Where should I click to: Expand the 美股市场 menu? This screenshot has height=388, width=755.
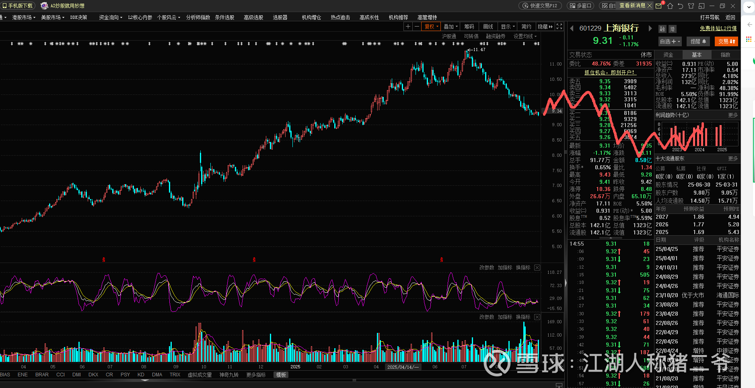click(x=53, y=17)
